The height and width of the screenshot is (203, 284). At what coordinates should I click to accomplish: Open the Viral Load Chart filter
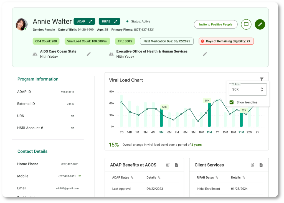click(x=262, y=79)
